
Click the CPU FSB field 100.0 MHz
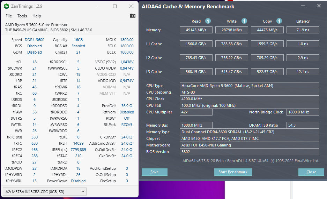[x=250, y=105]
